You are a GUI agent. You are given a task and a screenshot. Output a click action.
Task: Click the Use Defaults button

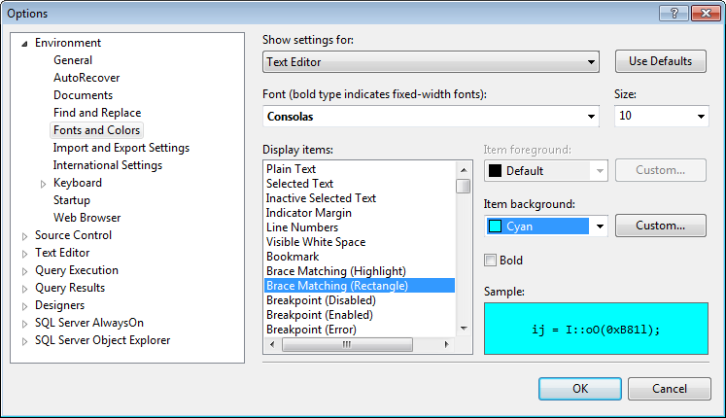click(x=661, y=61)
